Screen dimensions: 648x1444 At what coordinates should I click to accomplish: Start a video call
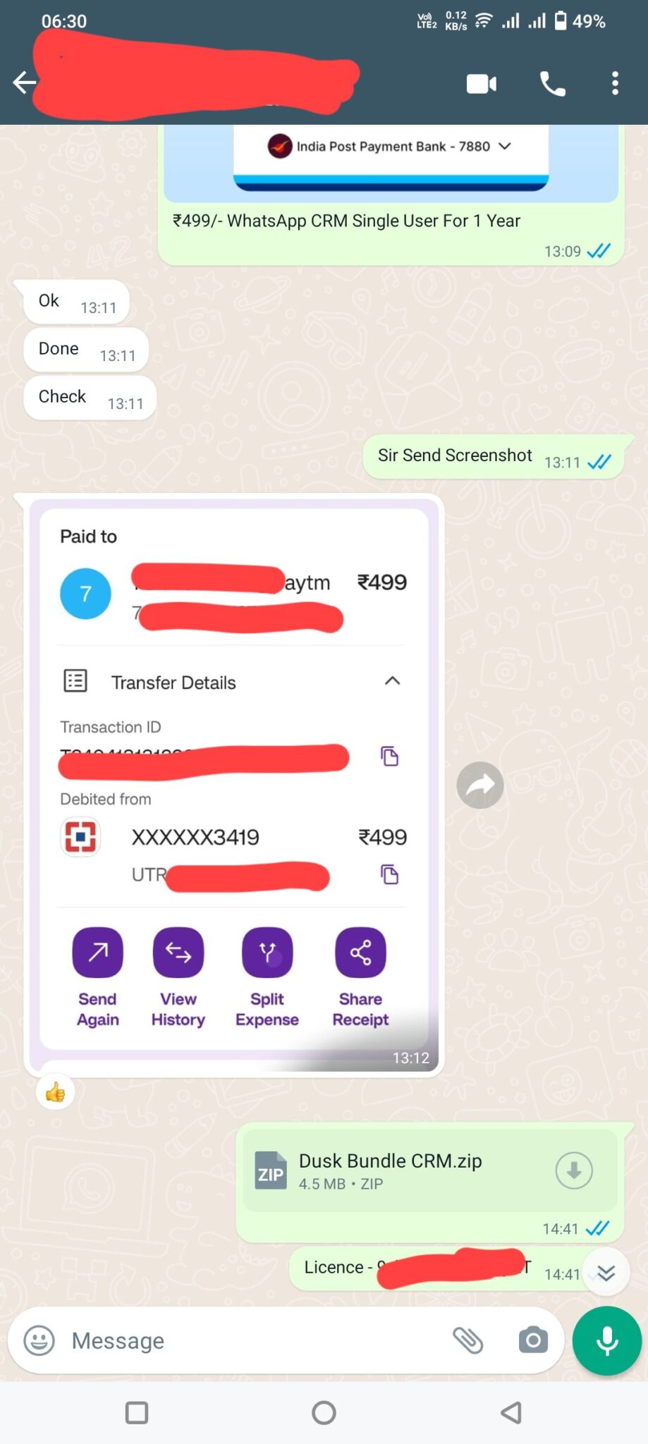[482, 84]
